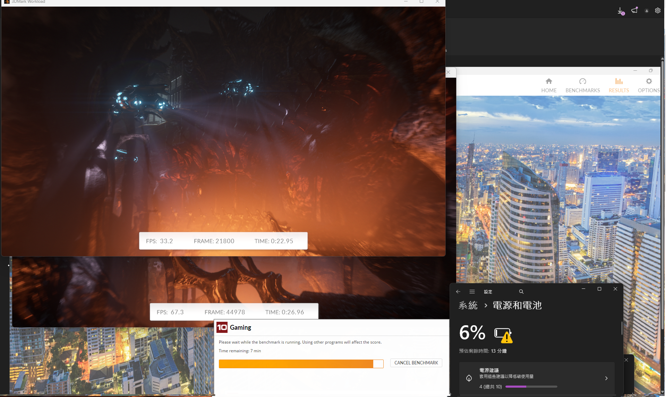Click the search icon in Settings
This screenshot has height=397, width=666.
point(521,292)
